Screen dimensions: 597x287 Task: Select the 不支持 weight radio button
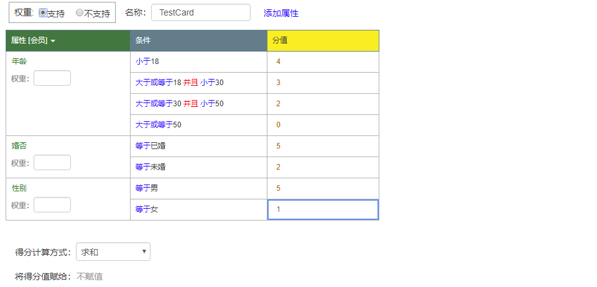tap(80, 12)
